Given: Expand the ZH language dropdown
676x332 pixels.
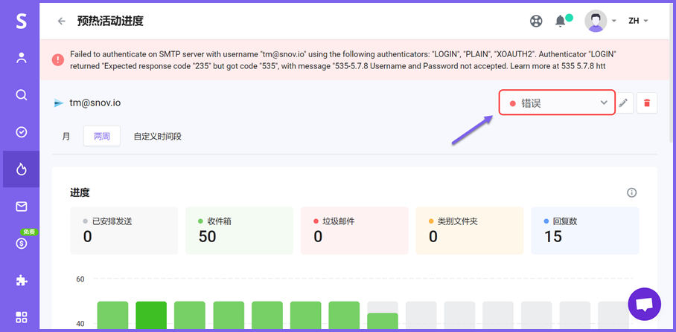Looking at the screenshot, I should [638, 21].
